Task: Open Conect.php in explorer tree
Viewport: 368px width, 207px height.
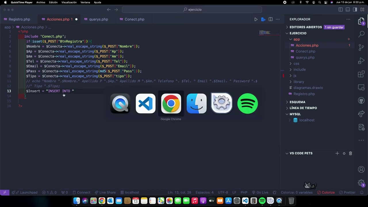Action: pyautogui.click(x=305, y=51)
